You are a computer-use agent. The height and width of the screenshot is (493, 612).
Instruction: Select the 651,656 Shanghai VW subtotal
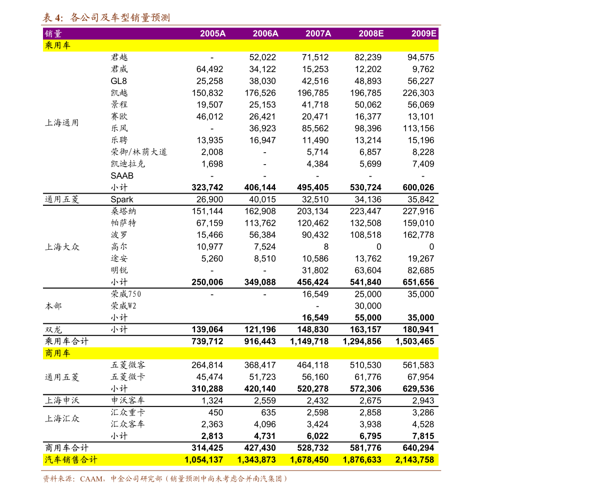coord(418,282)
